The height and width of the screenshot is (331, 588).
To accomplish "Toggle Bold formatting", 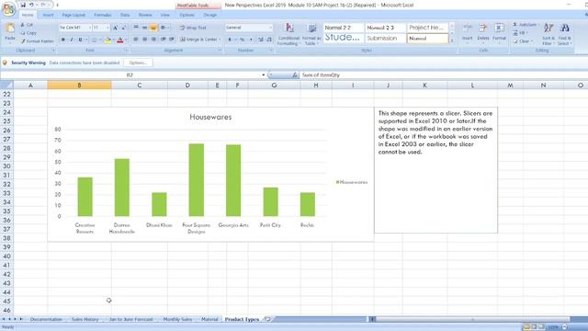I will (x=63, y=40).
